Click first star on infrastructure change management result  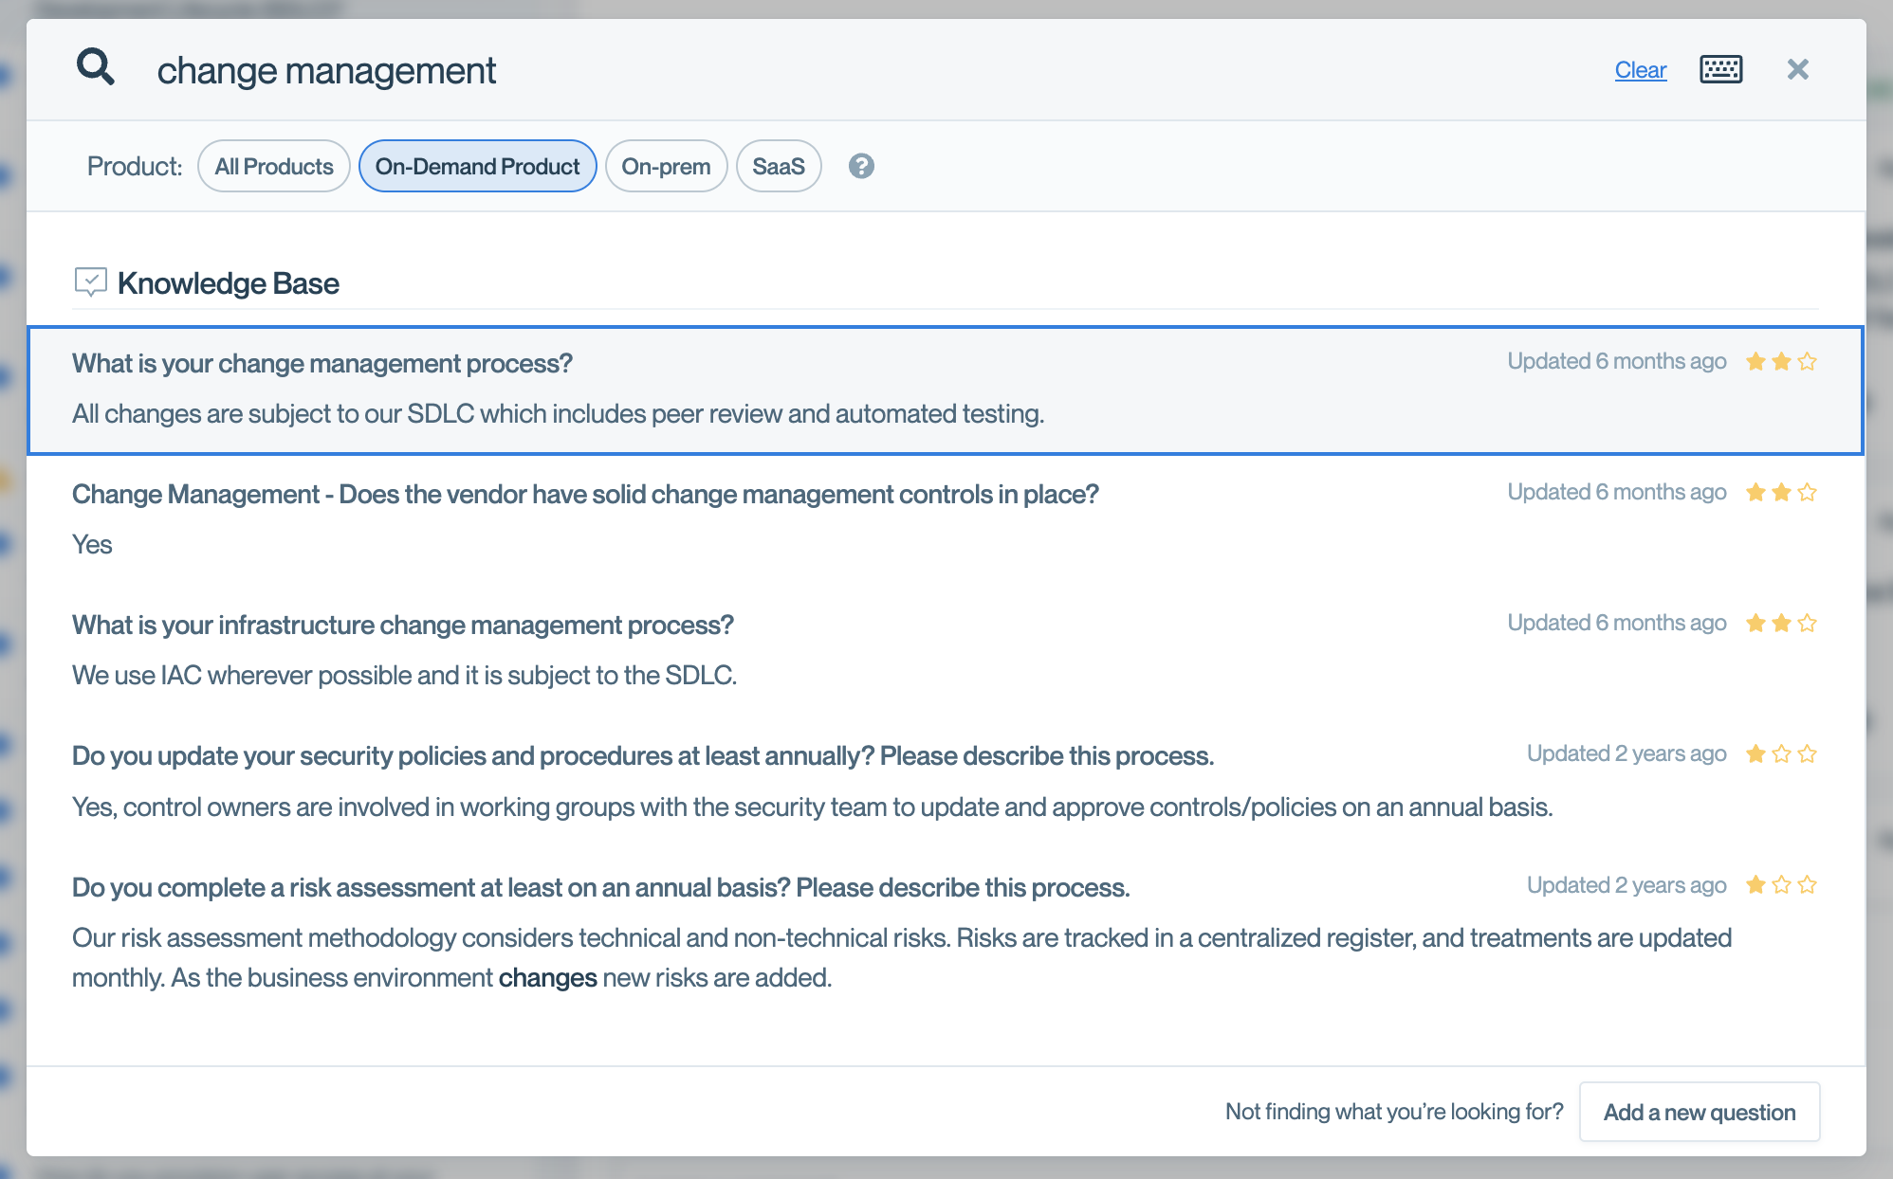coord(1755,624)
